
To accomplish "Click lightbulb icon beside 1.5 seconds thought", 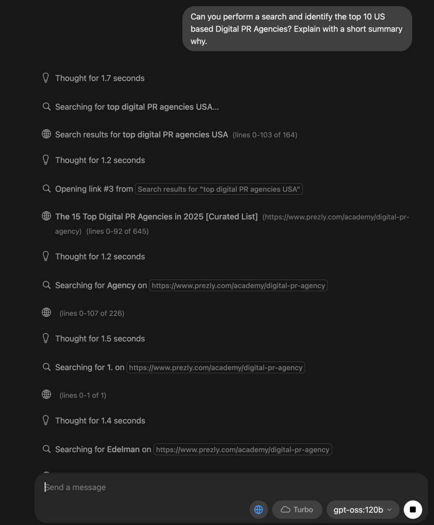I will point(46,338).
